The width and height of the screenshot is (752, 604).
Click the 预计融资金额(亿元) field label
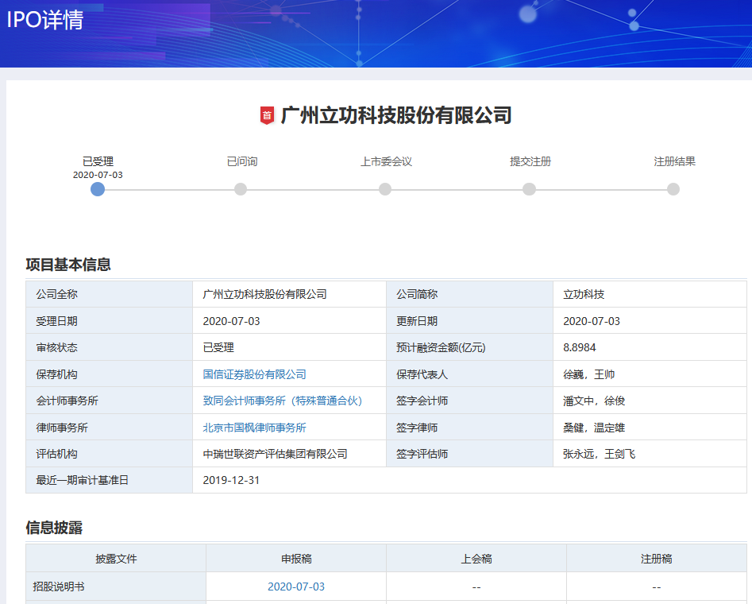click(x=441, y=347)
